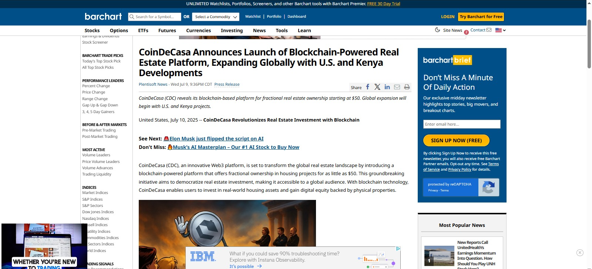Share article on Facebook
Viewport: 592px width, 269px height.
point(367,87)
